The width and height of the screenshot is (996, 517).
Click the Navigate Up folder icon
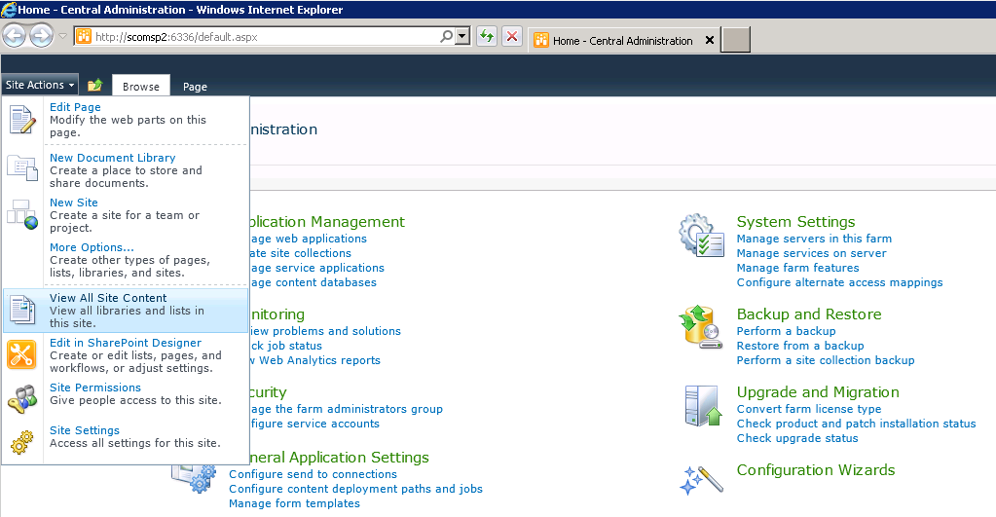coord(94,85)
